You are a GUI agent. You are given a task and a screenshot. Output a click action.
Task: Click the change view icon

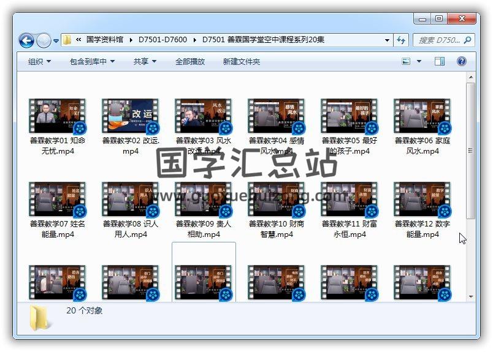[406, 61]
